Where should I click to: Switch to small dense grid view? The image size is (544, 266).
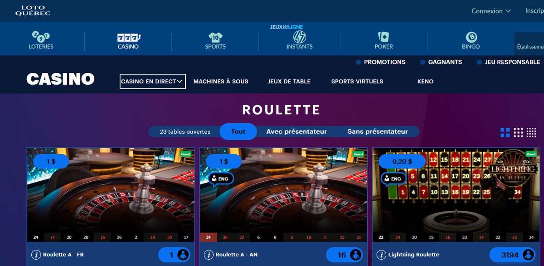click(531, 132)
